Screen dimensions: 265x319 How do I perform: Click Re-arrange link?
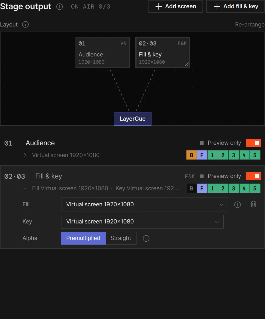(x=250, y=24)
